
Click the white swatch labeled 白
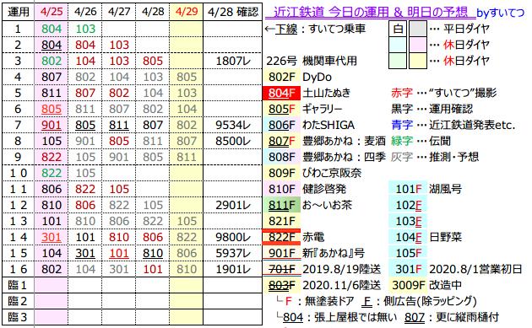[x=398, y=29]
